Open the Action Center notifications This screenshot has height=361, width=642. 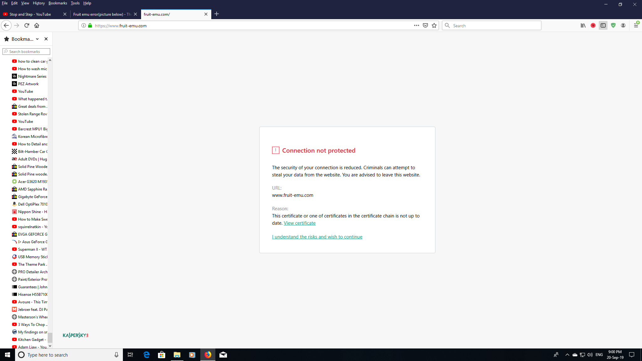tap(632, 355)
